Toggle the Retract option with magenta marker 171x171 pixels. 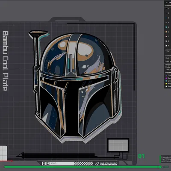(x=168, y=78)
